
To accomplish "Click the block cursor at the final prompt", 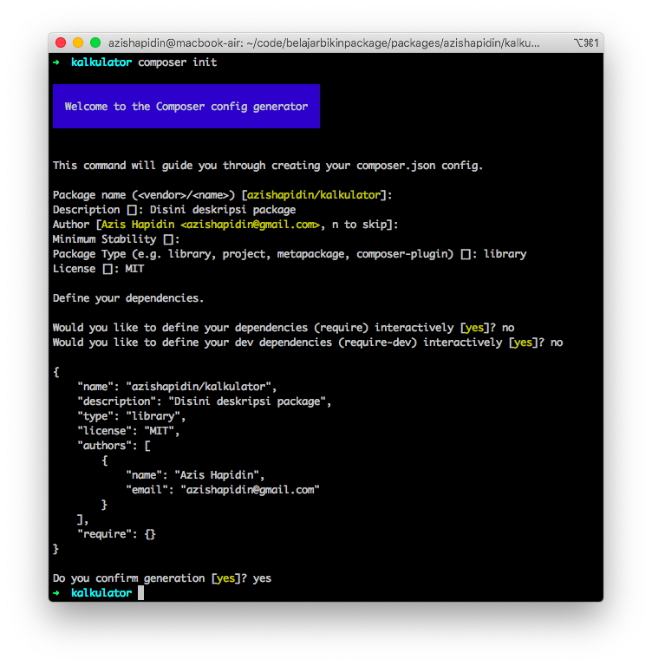I will [140, 593].
